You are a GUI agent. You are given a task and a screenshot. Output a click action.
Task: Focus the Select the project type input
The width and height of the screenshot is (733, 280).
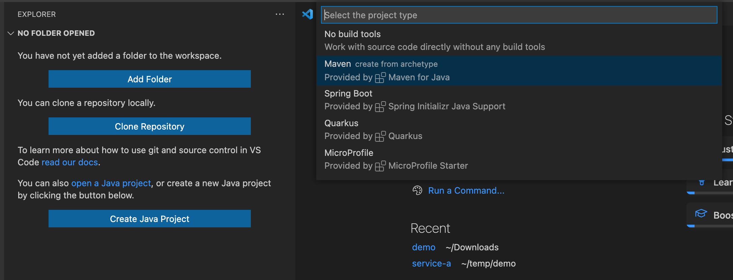519,15
